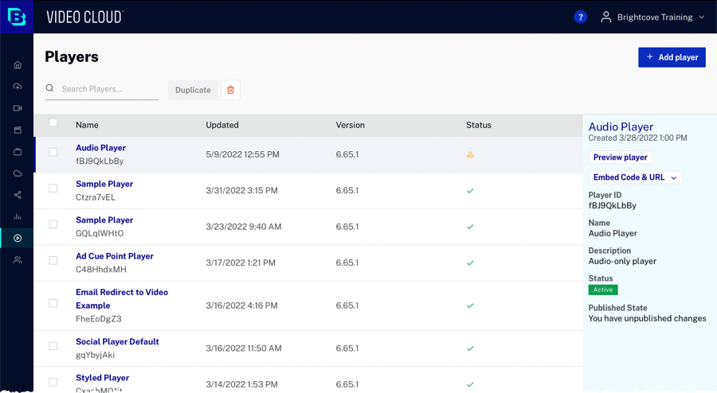This screenshot has width=717, height=393.
Task: Open the Social share module icon
Action: [x=18, y=195]
